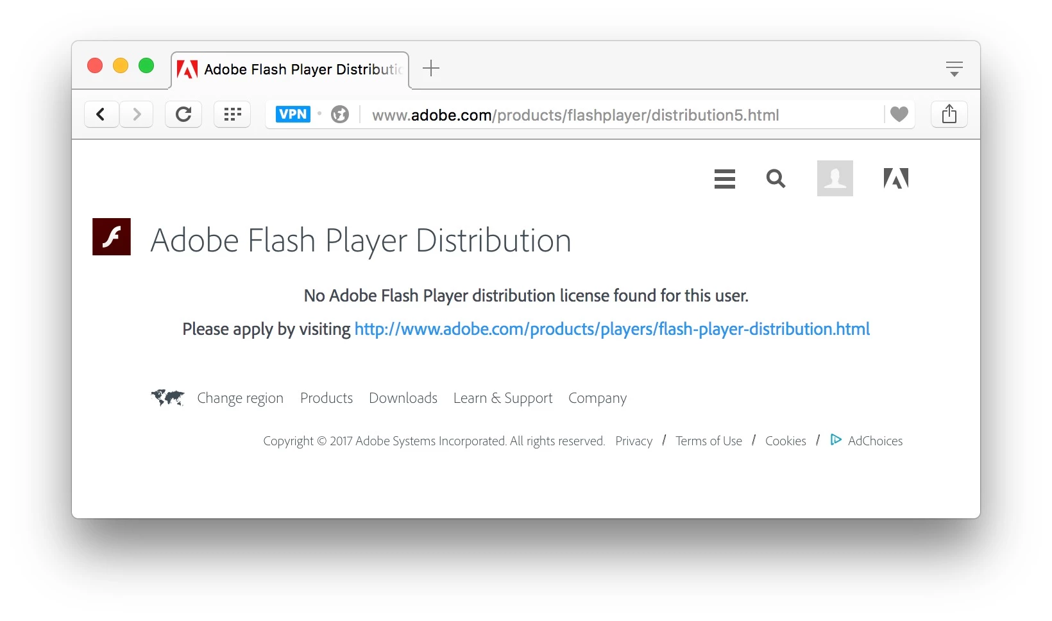This screenshot has height=621, width=1052.
Task: Open the Company footer link
Action: point(597,398)
